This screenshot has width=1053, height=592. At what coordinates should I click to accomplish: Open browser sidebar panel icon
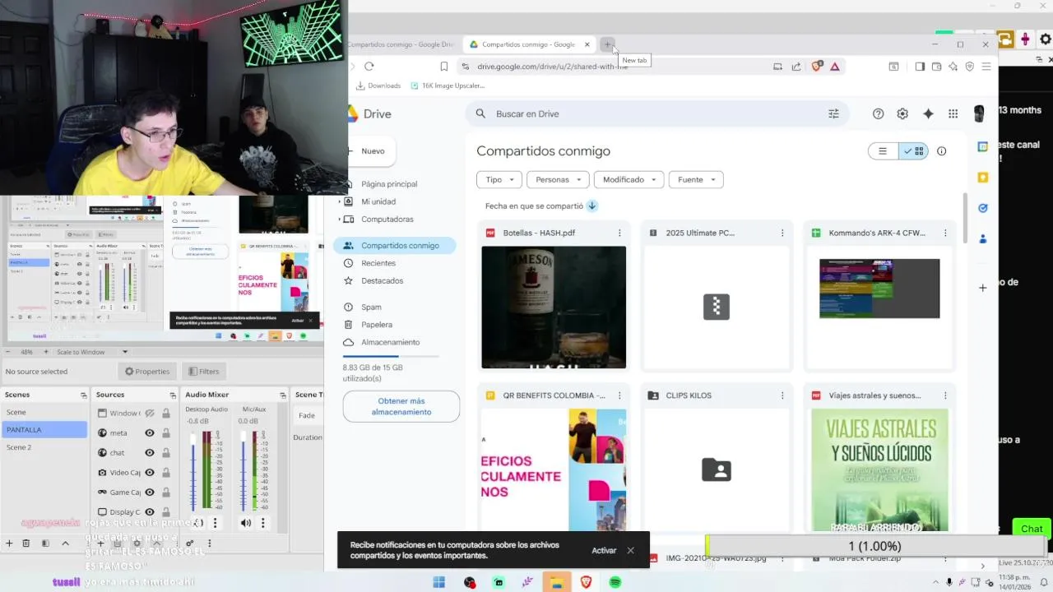(920, 67)
